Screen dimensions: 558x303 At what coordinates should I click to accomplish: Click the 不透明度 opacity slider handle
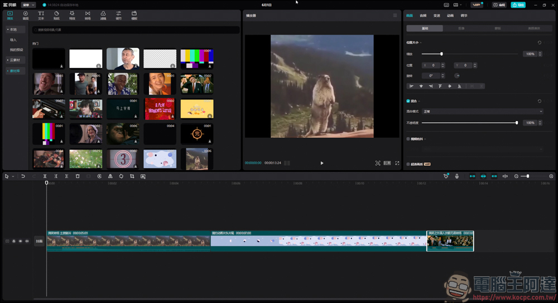(517, 123)
